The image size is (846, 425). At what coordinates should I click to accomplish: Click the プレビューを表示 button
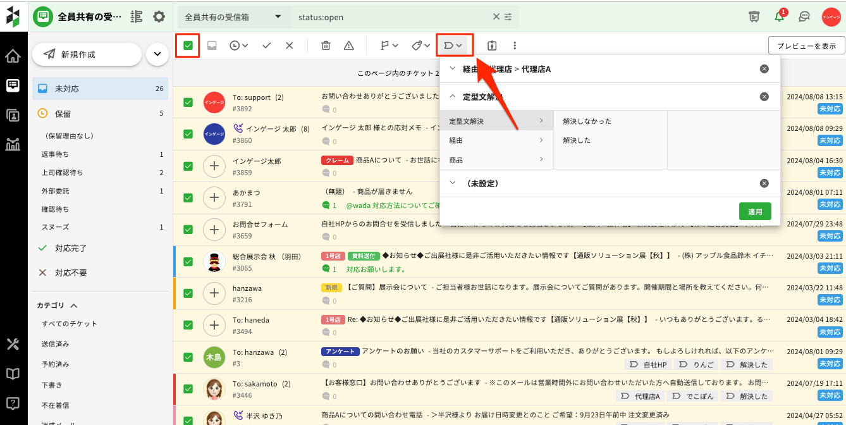click(x=806, y=46)
